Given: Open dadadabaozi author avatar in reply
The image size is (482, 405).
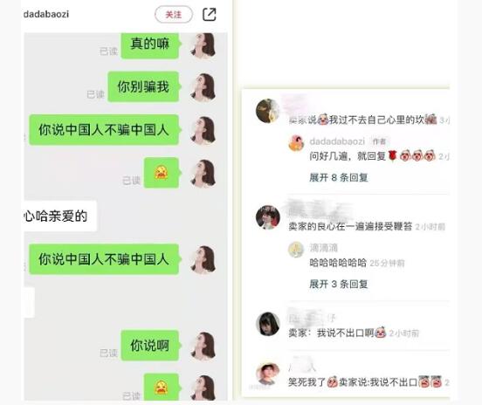Looking at the screenshot, I should point(296,143).
